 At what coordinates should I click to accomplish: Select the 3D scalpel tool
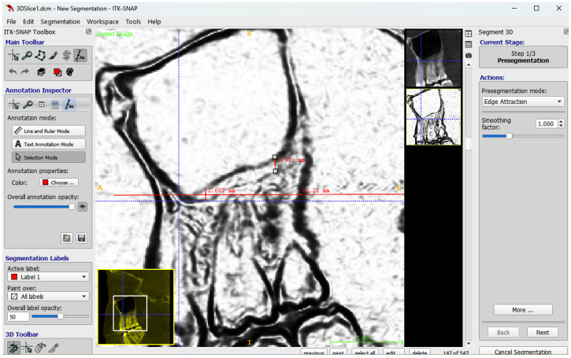54,349
